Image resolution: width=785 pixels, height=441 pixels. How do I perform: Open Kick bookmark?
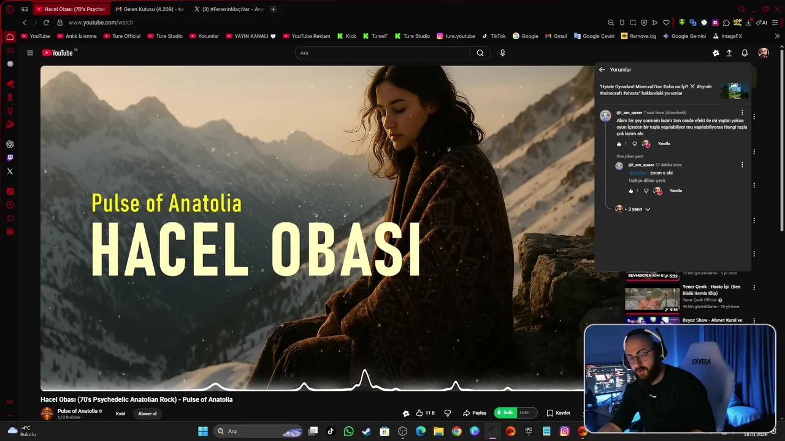click(347, 36)
